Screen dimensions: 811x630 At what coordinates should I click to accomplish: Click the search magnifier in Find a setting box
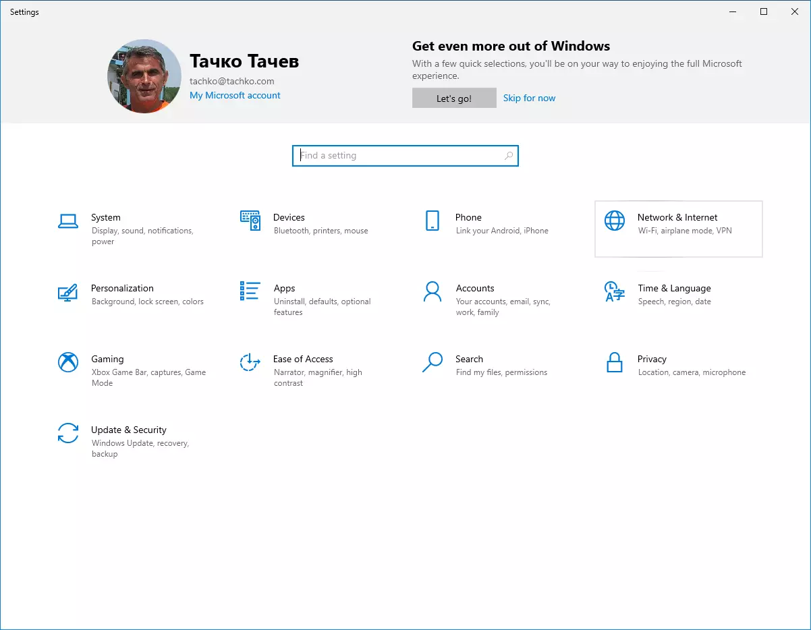509,156
